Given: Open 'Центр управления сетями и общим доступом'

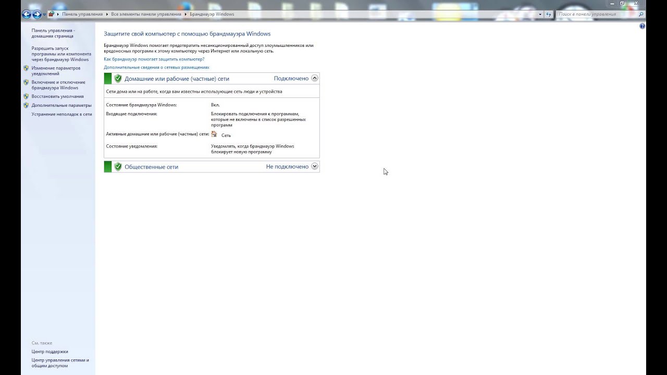Looking at the screenshot, I should (x=60, y=363).
